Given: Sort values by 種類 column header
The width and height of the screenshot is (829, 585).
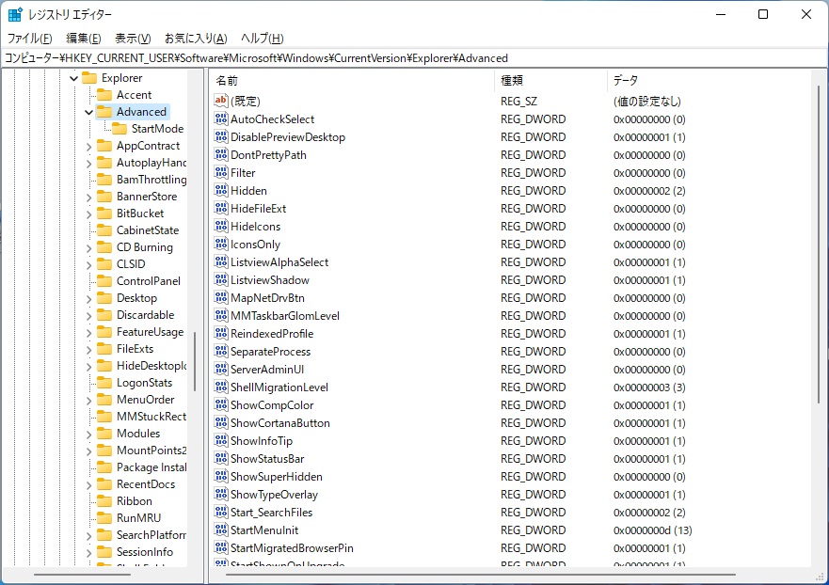Looking at the screenshot, I should 550,80.
